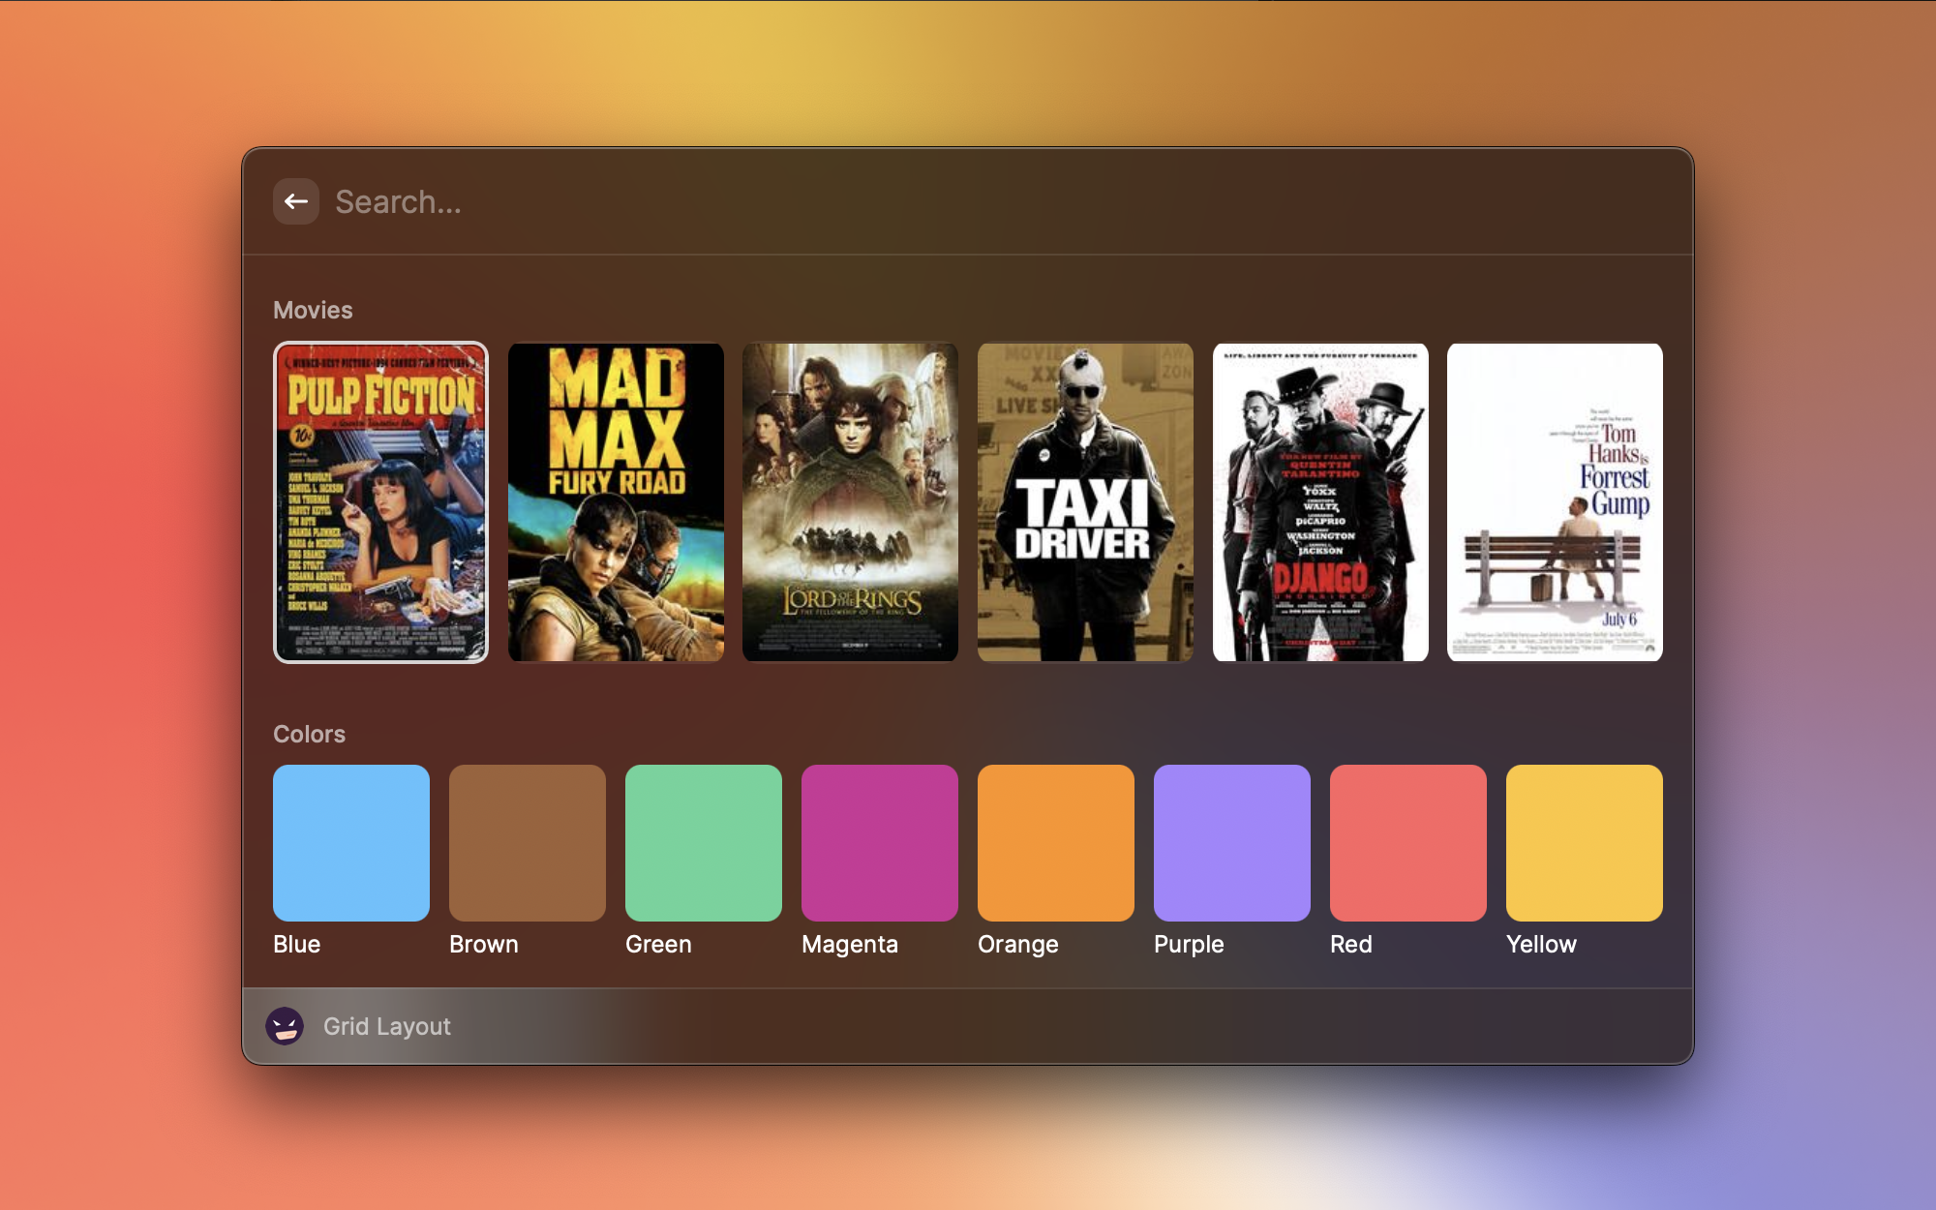Click the Purple label text

(1189, 945)
